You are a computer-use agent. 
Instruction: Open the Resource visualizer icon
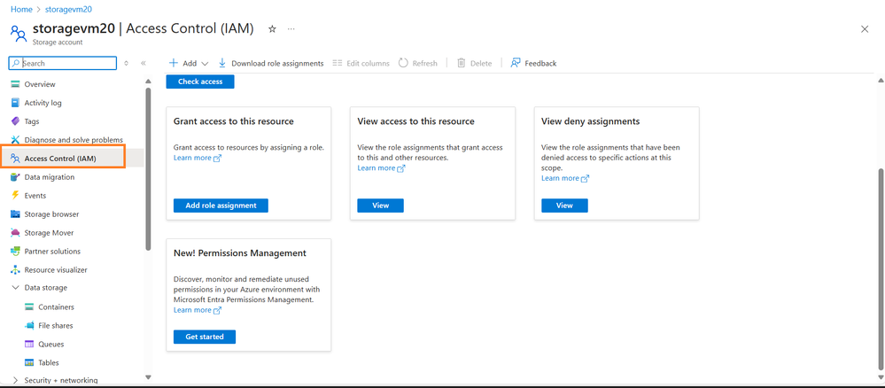pyautogui.click(x=15, y=270)
